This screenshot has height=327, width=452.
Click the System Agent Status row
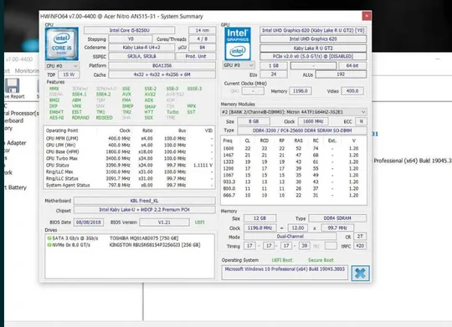click(x=129, y=186)
